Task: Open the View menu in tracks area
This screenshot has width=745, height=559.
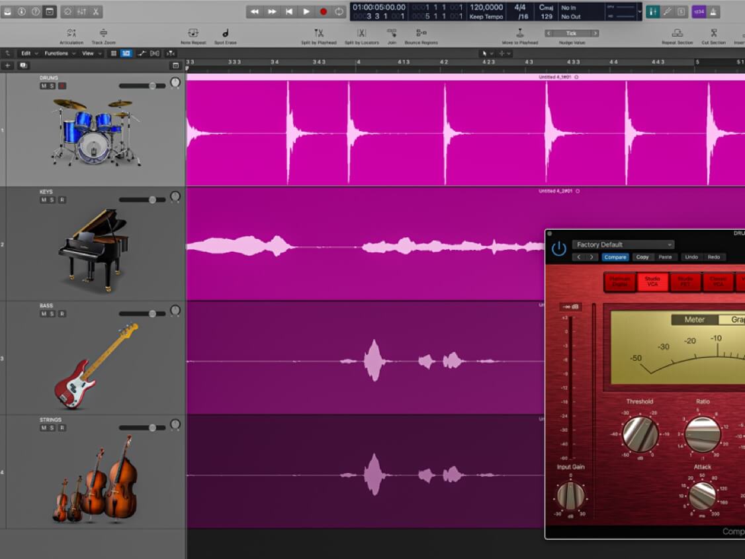Action: (92, 53)
